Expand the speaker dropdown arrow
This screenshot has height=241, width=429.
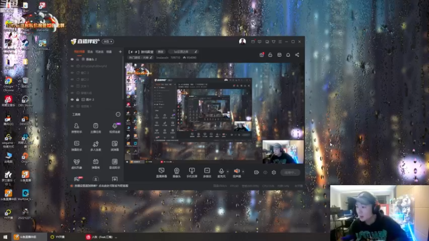point(243,172)
